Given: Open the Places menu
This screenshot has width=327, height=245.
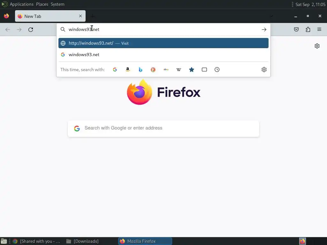Looking at the screenshot, I should (x=42, y=4).
